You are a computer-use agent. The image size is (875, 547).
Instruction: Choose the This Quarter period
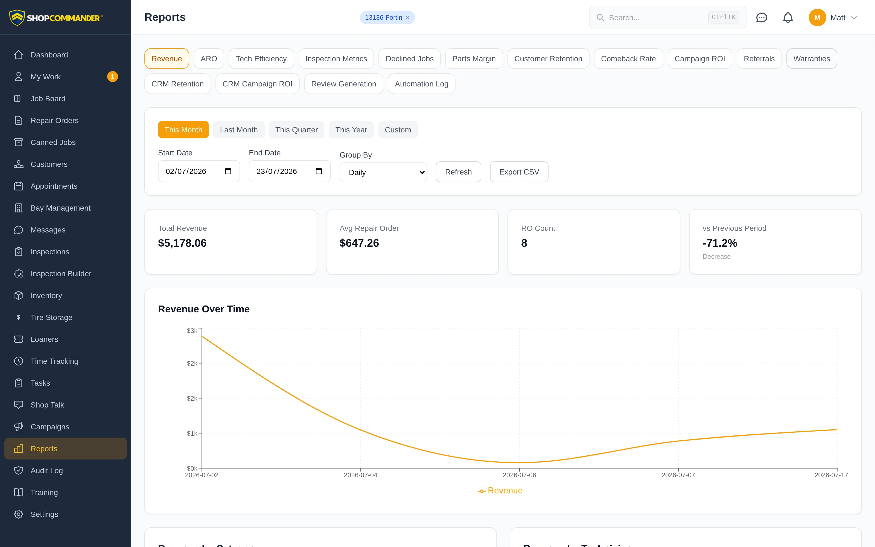click(296, 130)
